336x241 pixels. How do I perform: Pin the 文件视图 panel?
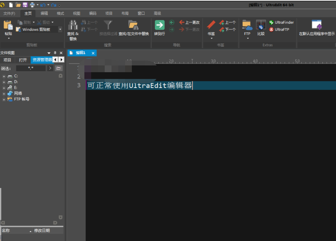point(55,53)
